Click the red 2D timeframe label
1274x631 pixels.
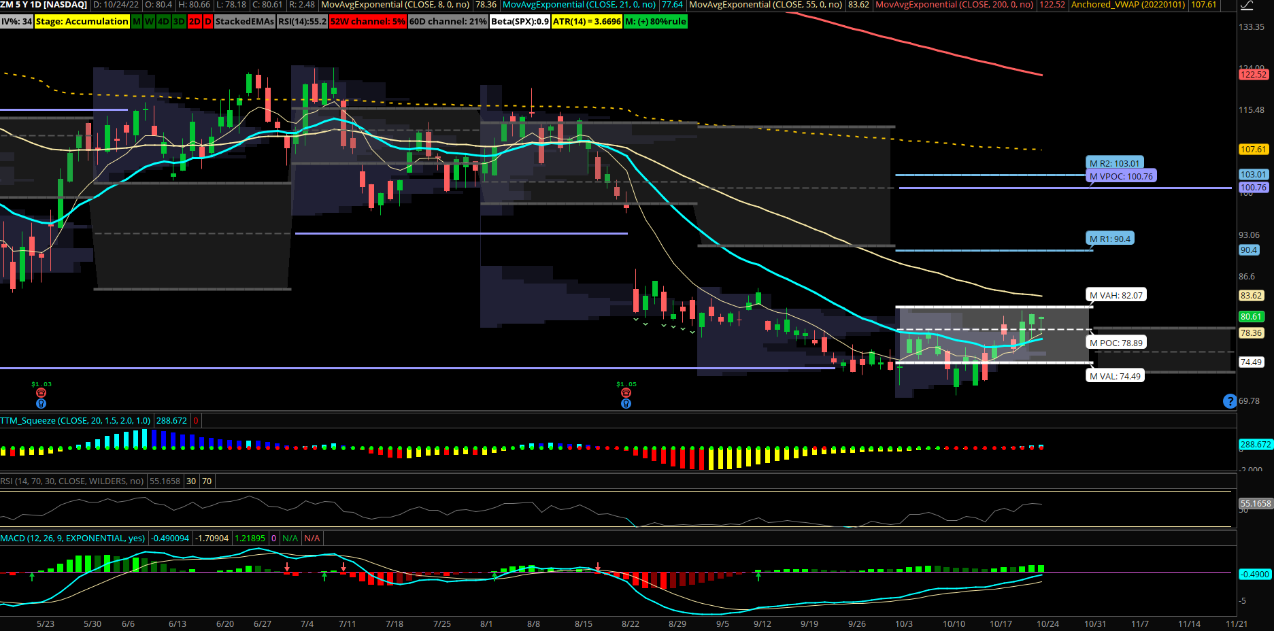click(195, 22)
